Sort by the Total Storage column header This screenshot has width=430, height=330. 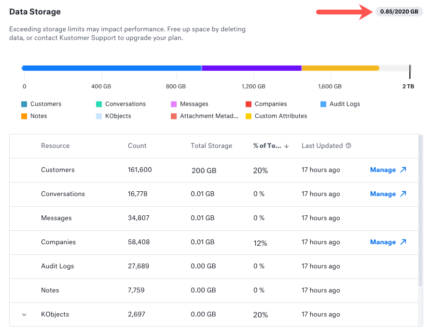pos(211,145)
